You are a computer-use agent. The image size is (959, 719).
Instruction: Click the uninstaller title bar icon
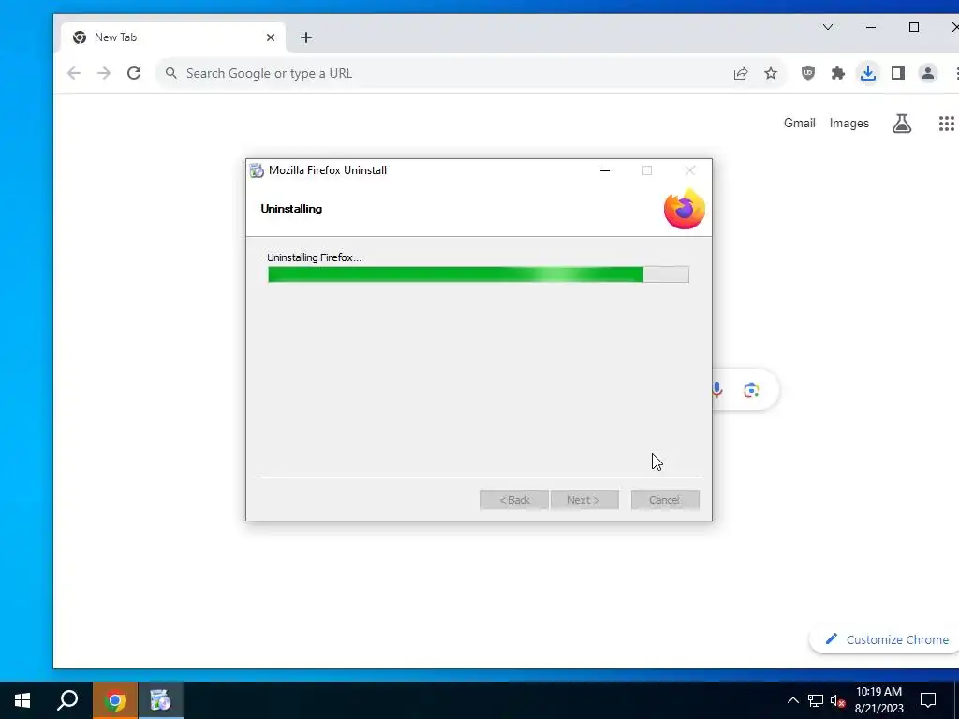pos(257,170)
